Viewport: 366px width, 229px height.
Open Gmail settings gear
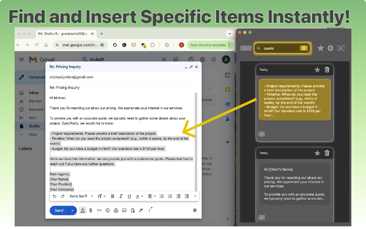point(203,60)
